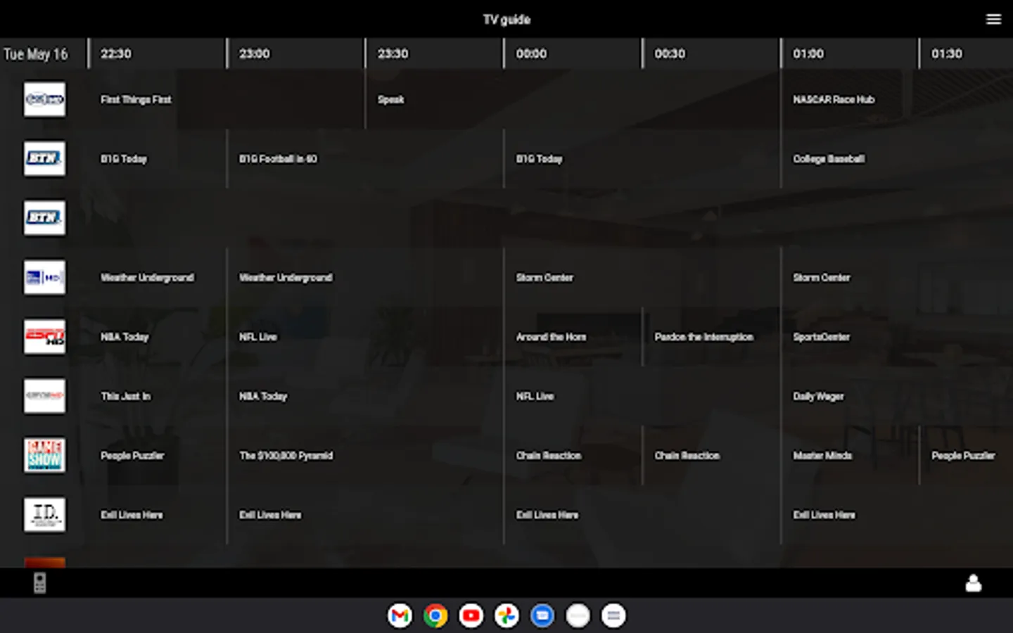Select the Weather Channel HD logo

(x=44, y=278)
